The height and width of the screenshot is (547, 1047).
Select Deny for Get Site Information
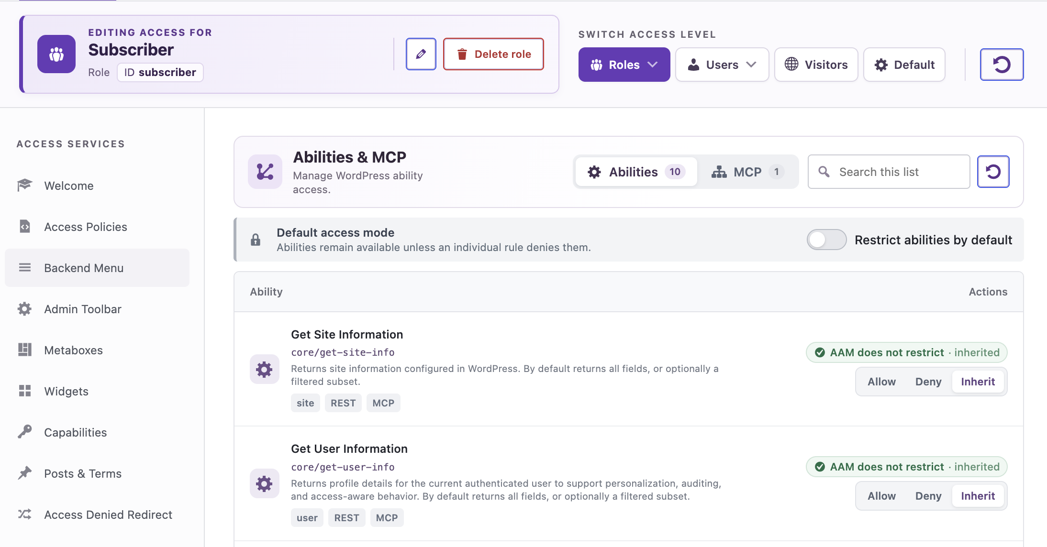(x=928, y=382)
